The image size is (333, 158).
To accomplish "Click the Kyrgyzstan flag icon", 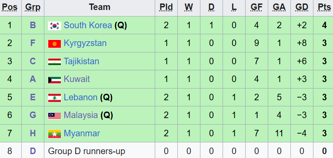I will [x=55, y=44].
